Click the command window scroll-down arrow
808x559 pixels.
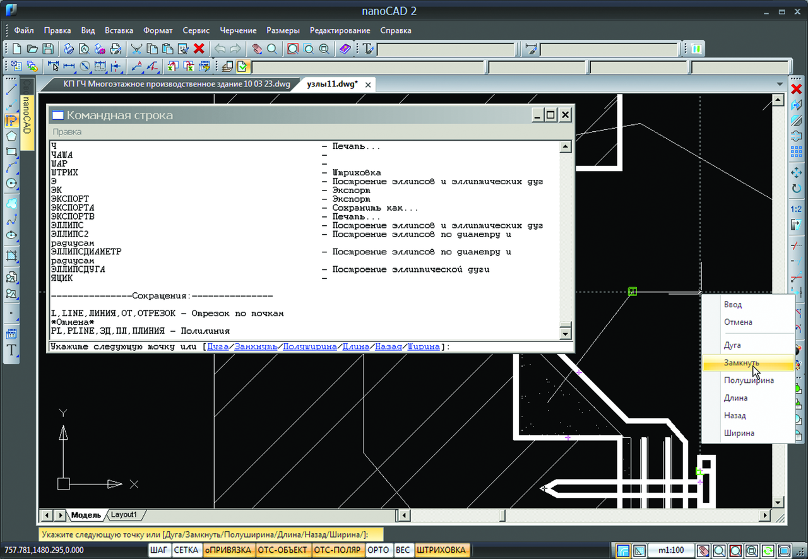point(566,334)
